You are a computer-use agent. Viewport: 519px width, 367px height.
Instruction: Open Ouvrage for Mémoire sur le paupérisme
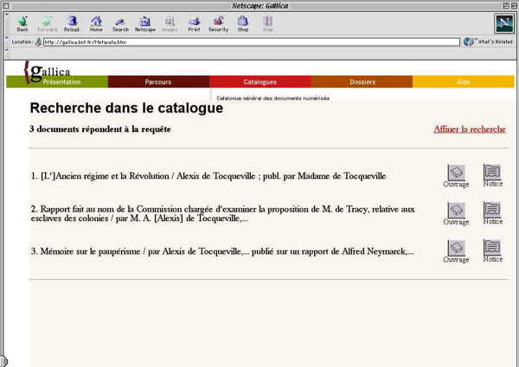coord(456,251)
